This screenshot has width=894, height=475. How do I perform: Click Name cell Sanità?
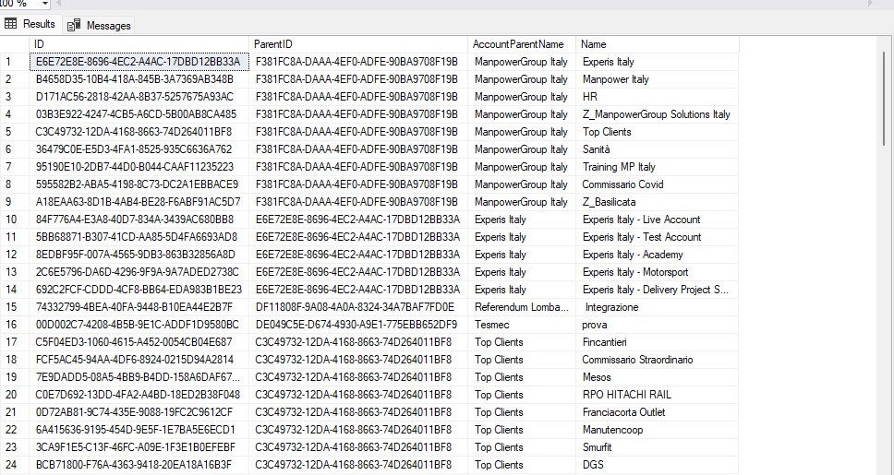coord(658,149)
